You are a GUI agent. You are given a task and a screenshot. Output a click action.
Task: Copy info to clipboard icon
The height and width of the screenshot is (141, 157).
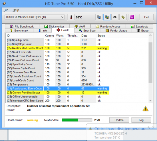[x=99, y=17]
